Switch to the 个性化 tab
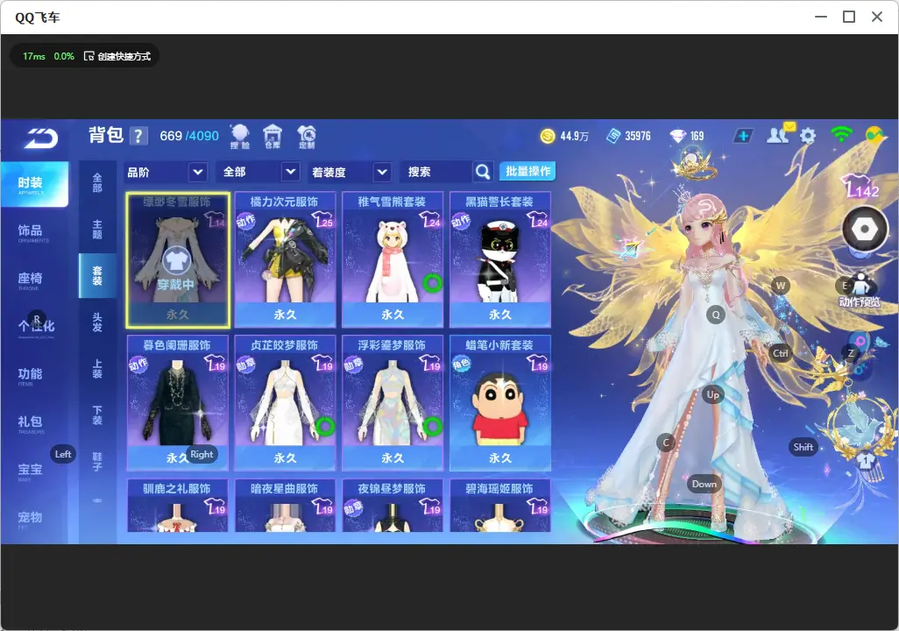This screenshot has width=899, height=631. coord(34,328)
